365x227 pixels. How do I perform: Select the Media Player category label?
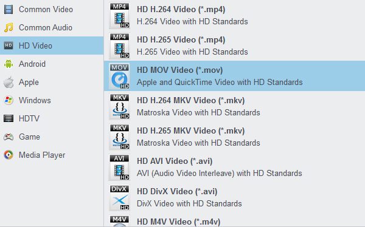42,155
